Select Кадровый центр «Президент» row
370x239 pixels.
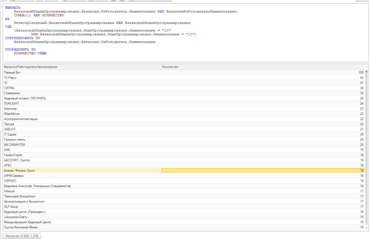(x=184, y=212)
